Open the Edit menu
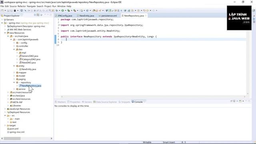The width and height of the screenshot is (256, 144). 7,6
